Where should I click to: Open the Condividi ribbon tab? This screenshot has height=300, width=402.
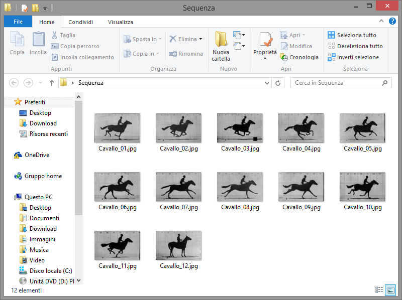click(80, 22)
